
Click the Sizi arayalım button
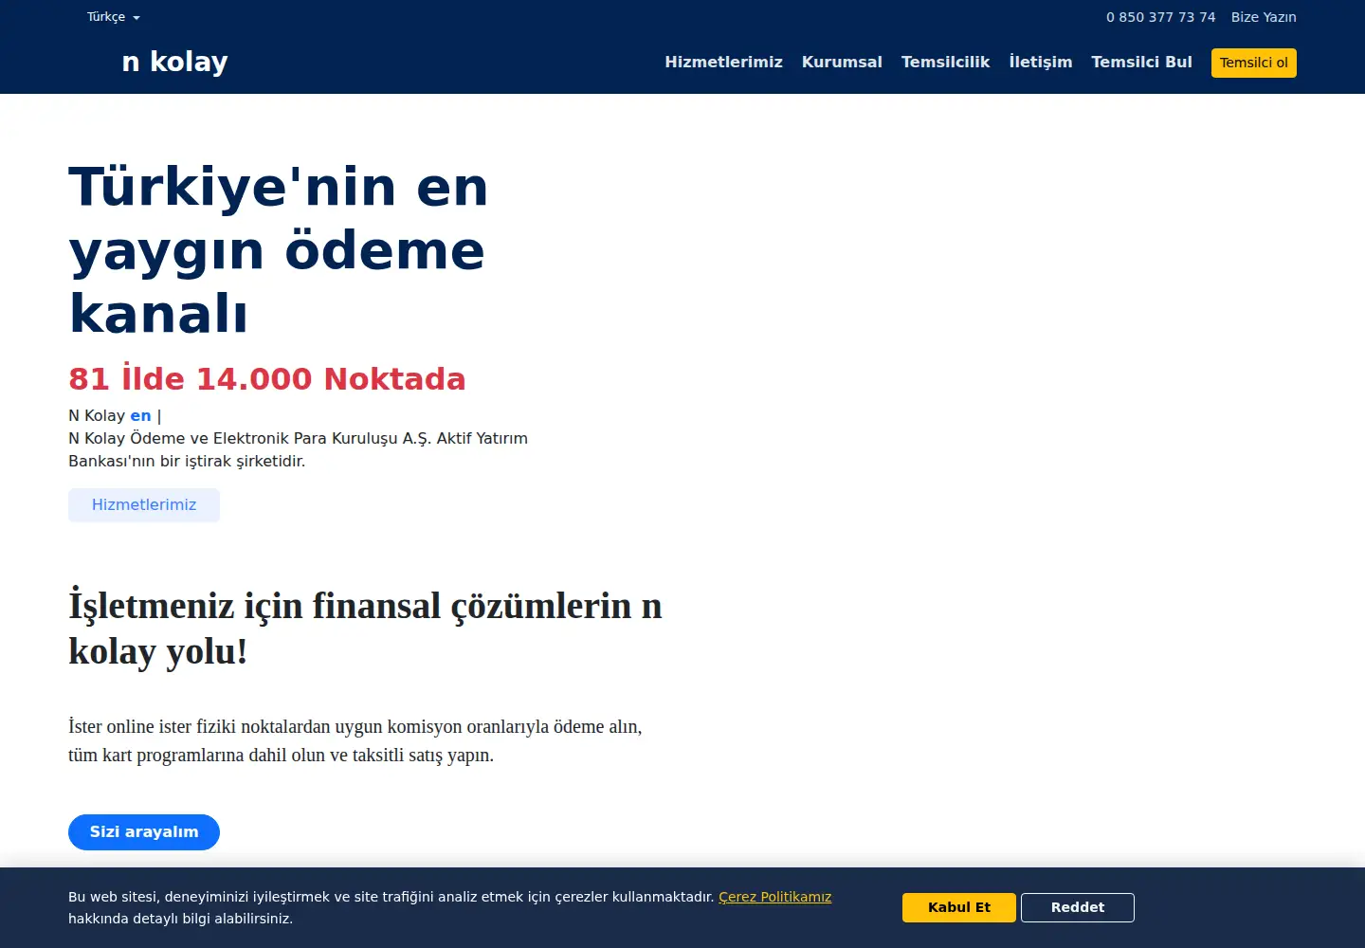click(x=144, y=832)
